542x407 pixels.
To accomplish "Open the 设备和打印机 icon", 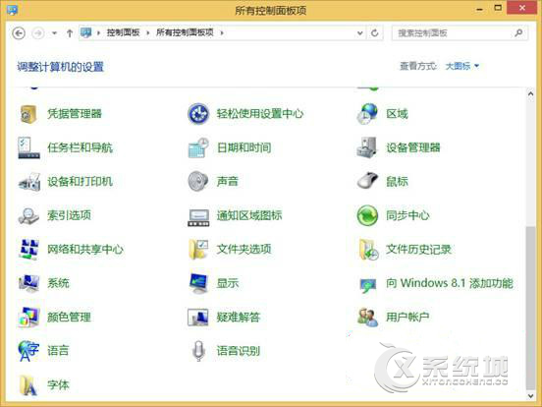I will [29, 182].
